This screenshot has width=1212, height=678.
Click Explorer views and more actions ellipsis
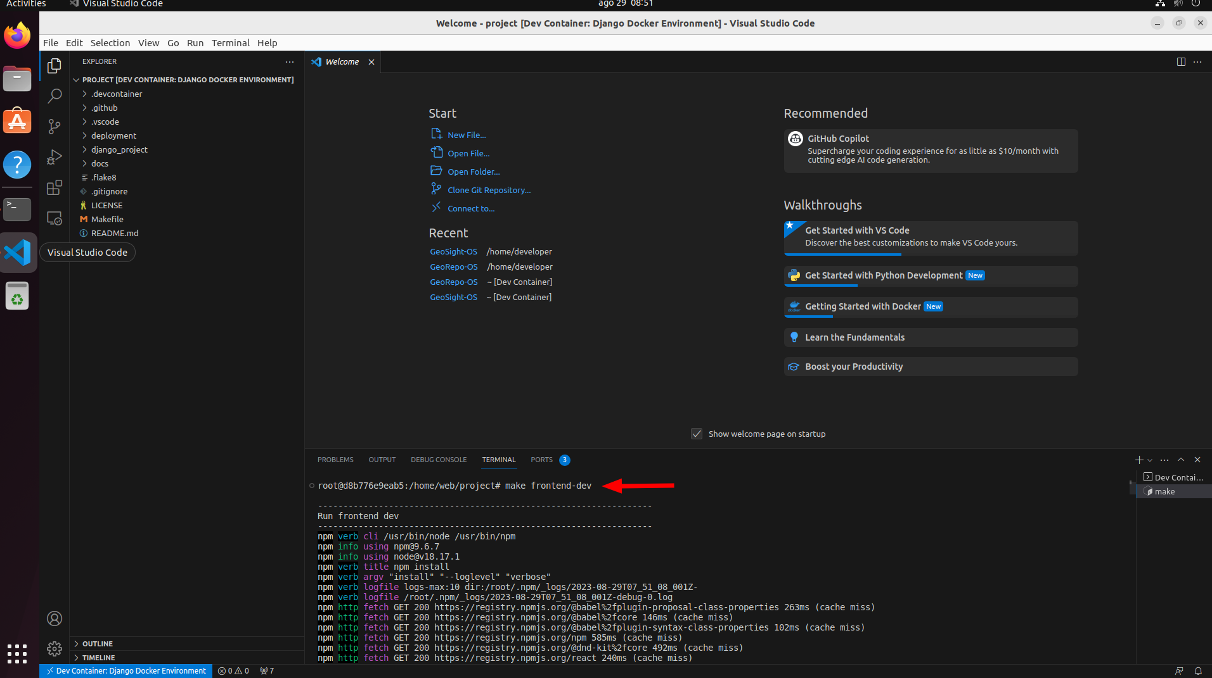click(290, 62)
